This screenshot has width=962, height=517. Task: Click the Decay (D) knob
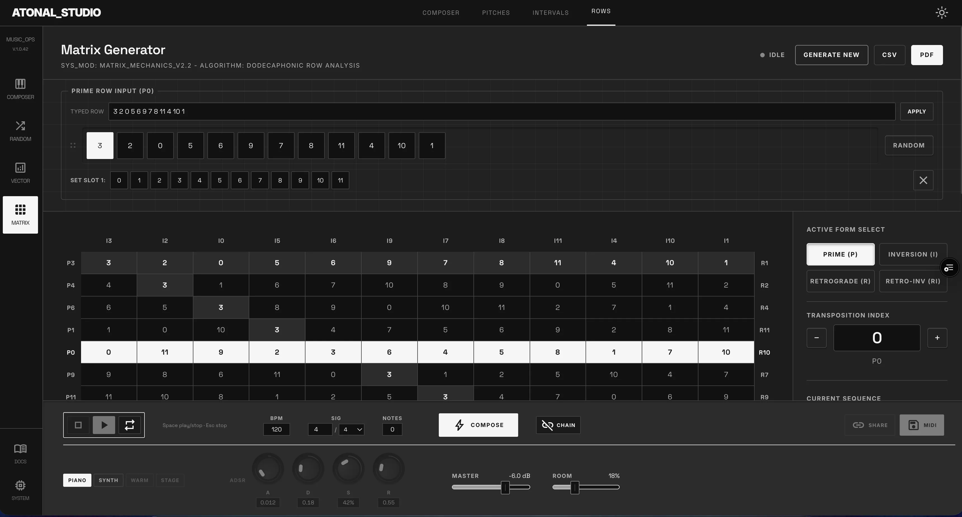pyautogui.click(x=308, y=468)
